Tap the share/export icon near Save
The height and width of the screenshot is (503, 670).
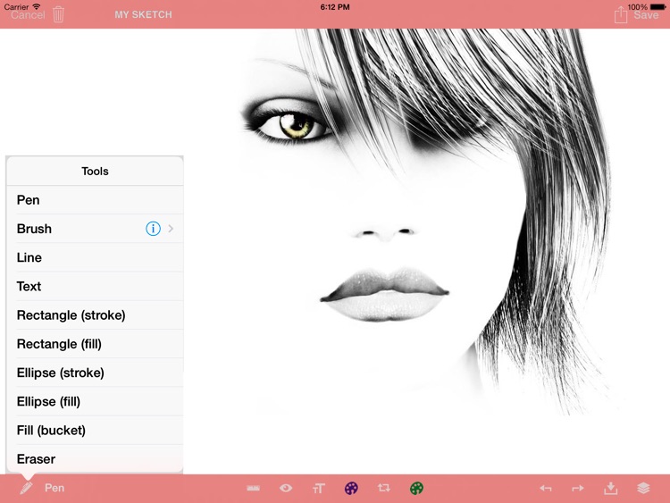tap(621, 15)
